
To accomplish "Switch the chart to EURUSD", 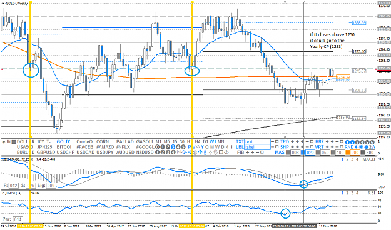I will tap(26, 152).
